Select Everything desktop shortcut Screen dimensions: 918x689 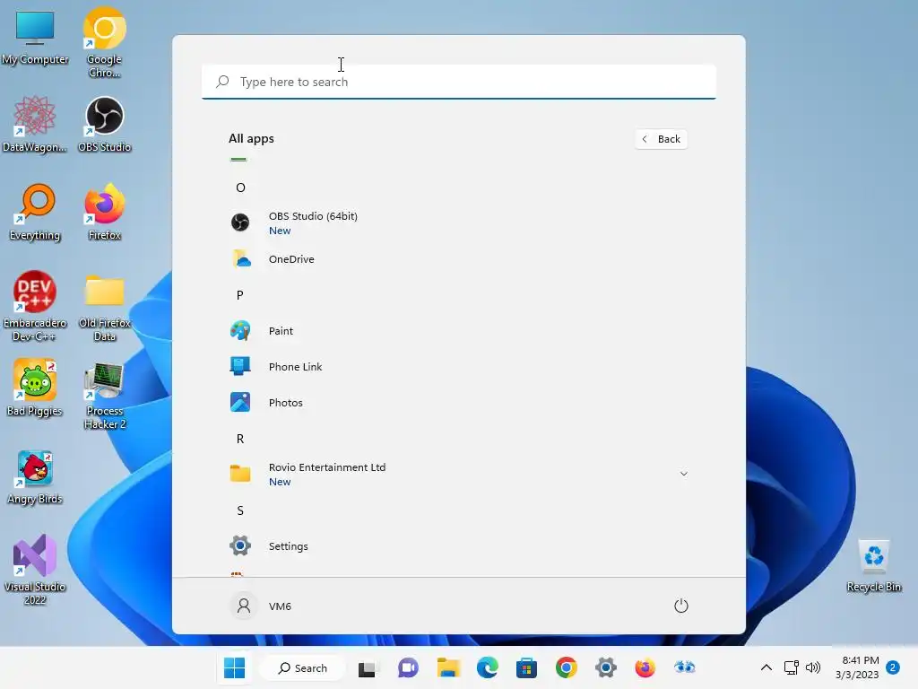[x=35, y=212]
